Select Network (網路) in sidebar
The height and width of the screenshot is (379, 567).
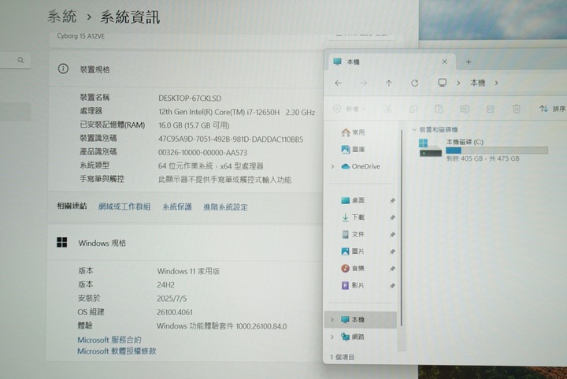[353, 336]
